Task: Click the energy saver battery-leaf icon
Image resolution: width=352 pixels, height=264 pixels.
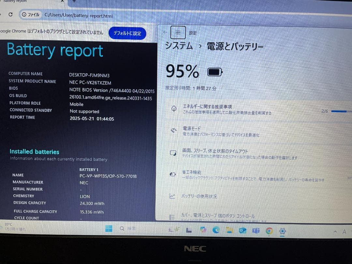Action: [172, 174]
